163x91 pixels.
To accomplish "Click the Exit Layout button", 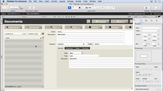I will click(x=157, y=14).
